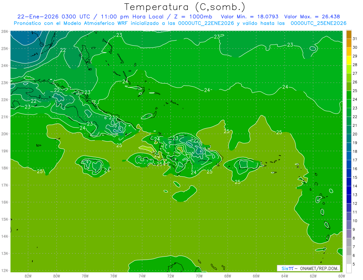The height and width of the screenshot is (280, 363).
Task: Click the "0000UTC_22ENE2026" initialization time text
Action: coord(206,23)
